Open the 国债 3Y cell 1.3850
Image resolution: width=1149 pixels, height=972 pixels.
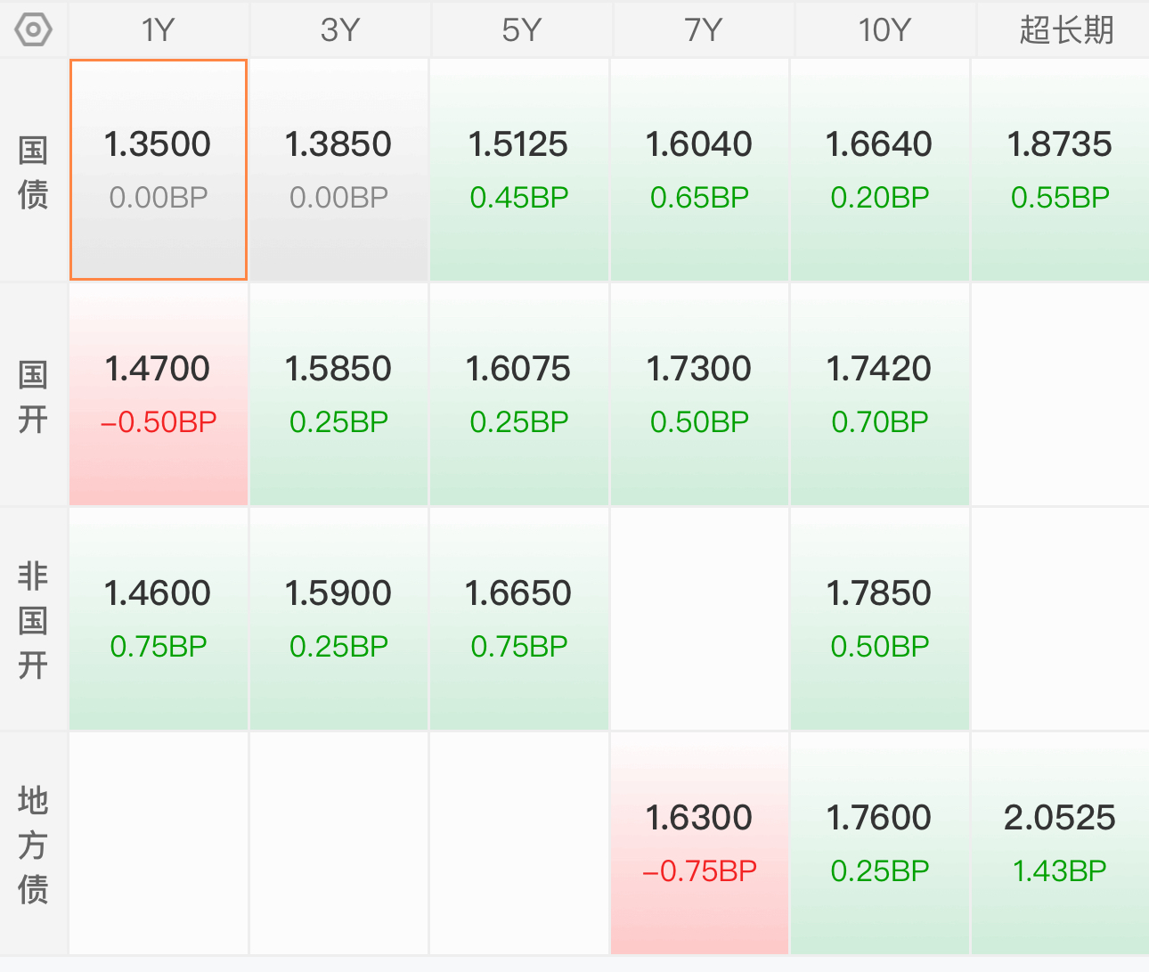(x=338, y=170)
